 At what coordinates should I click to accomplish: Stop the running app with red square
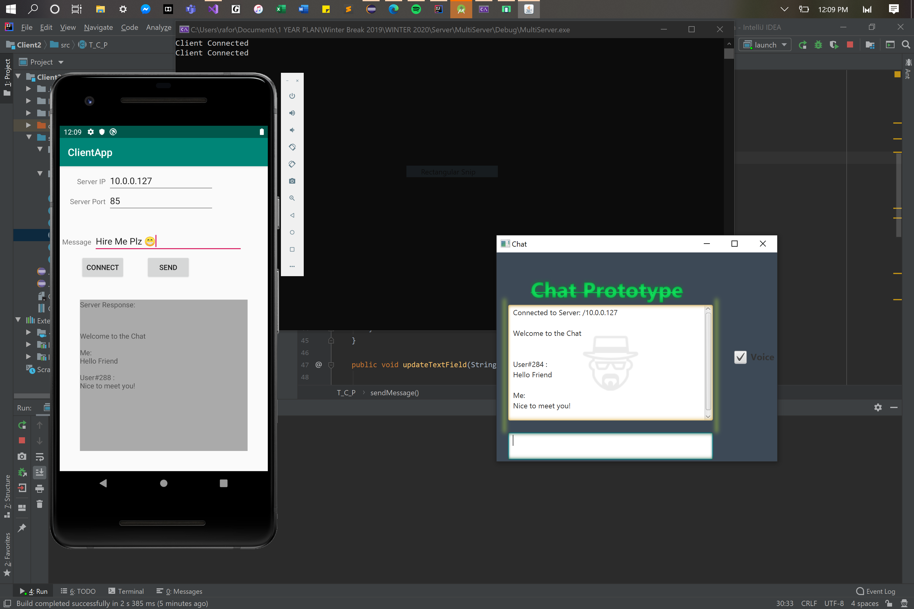850,45
